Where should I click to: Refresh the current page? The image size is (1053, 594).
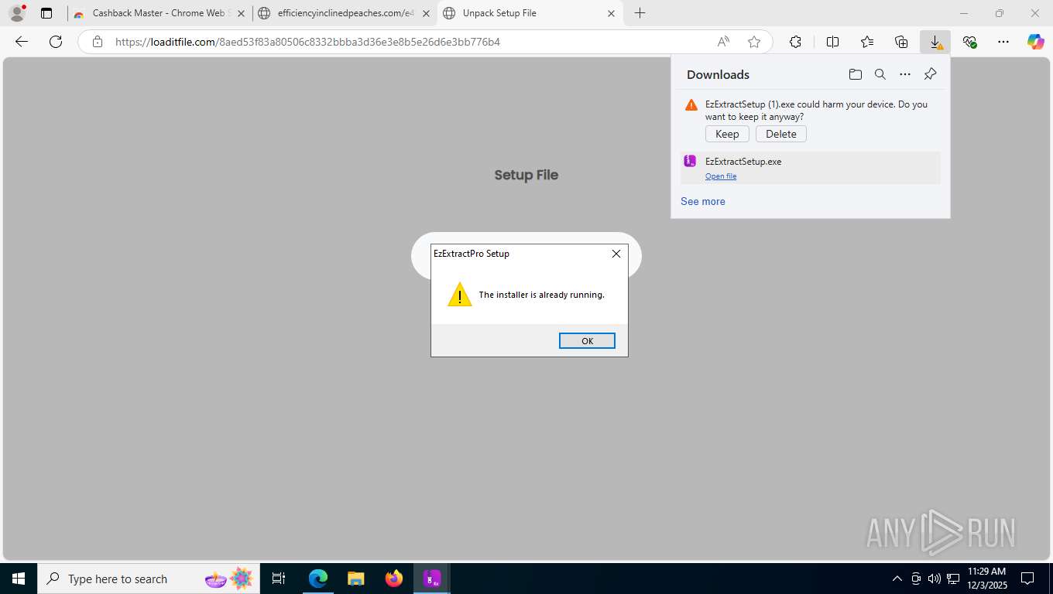tap(56, 42)
